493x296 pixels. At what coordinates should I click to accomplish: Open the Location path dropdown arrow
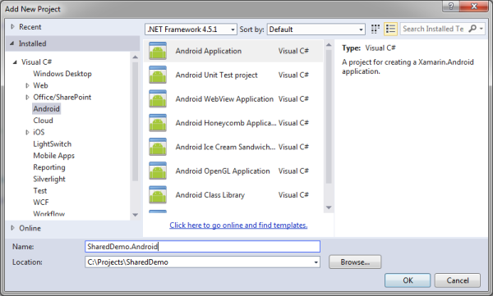click(x=316, y=262)
